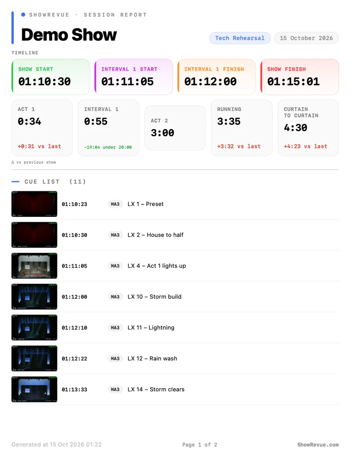Open thumbnail for LX 10 Storm build
Image resolution: width=350 pixels, height=453 pixels.
point(34,297)
